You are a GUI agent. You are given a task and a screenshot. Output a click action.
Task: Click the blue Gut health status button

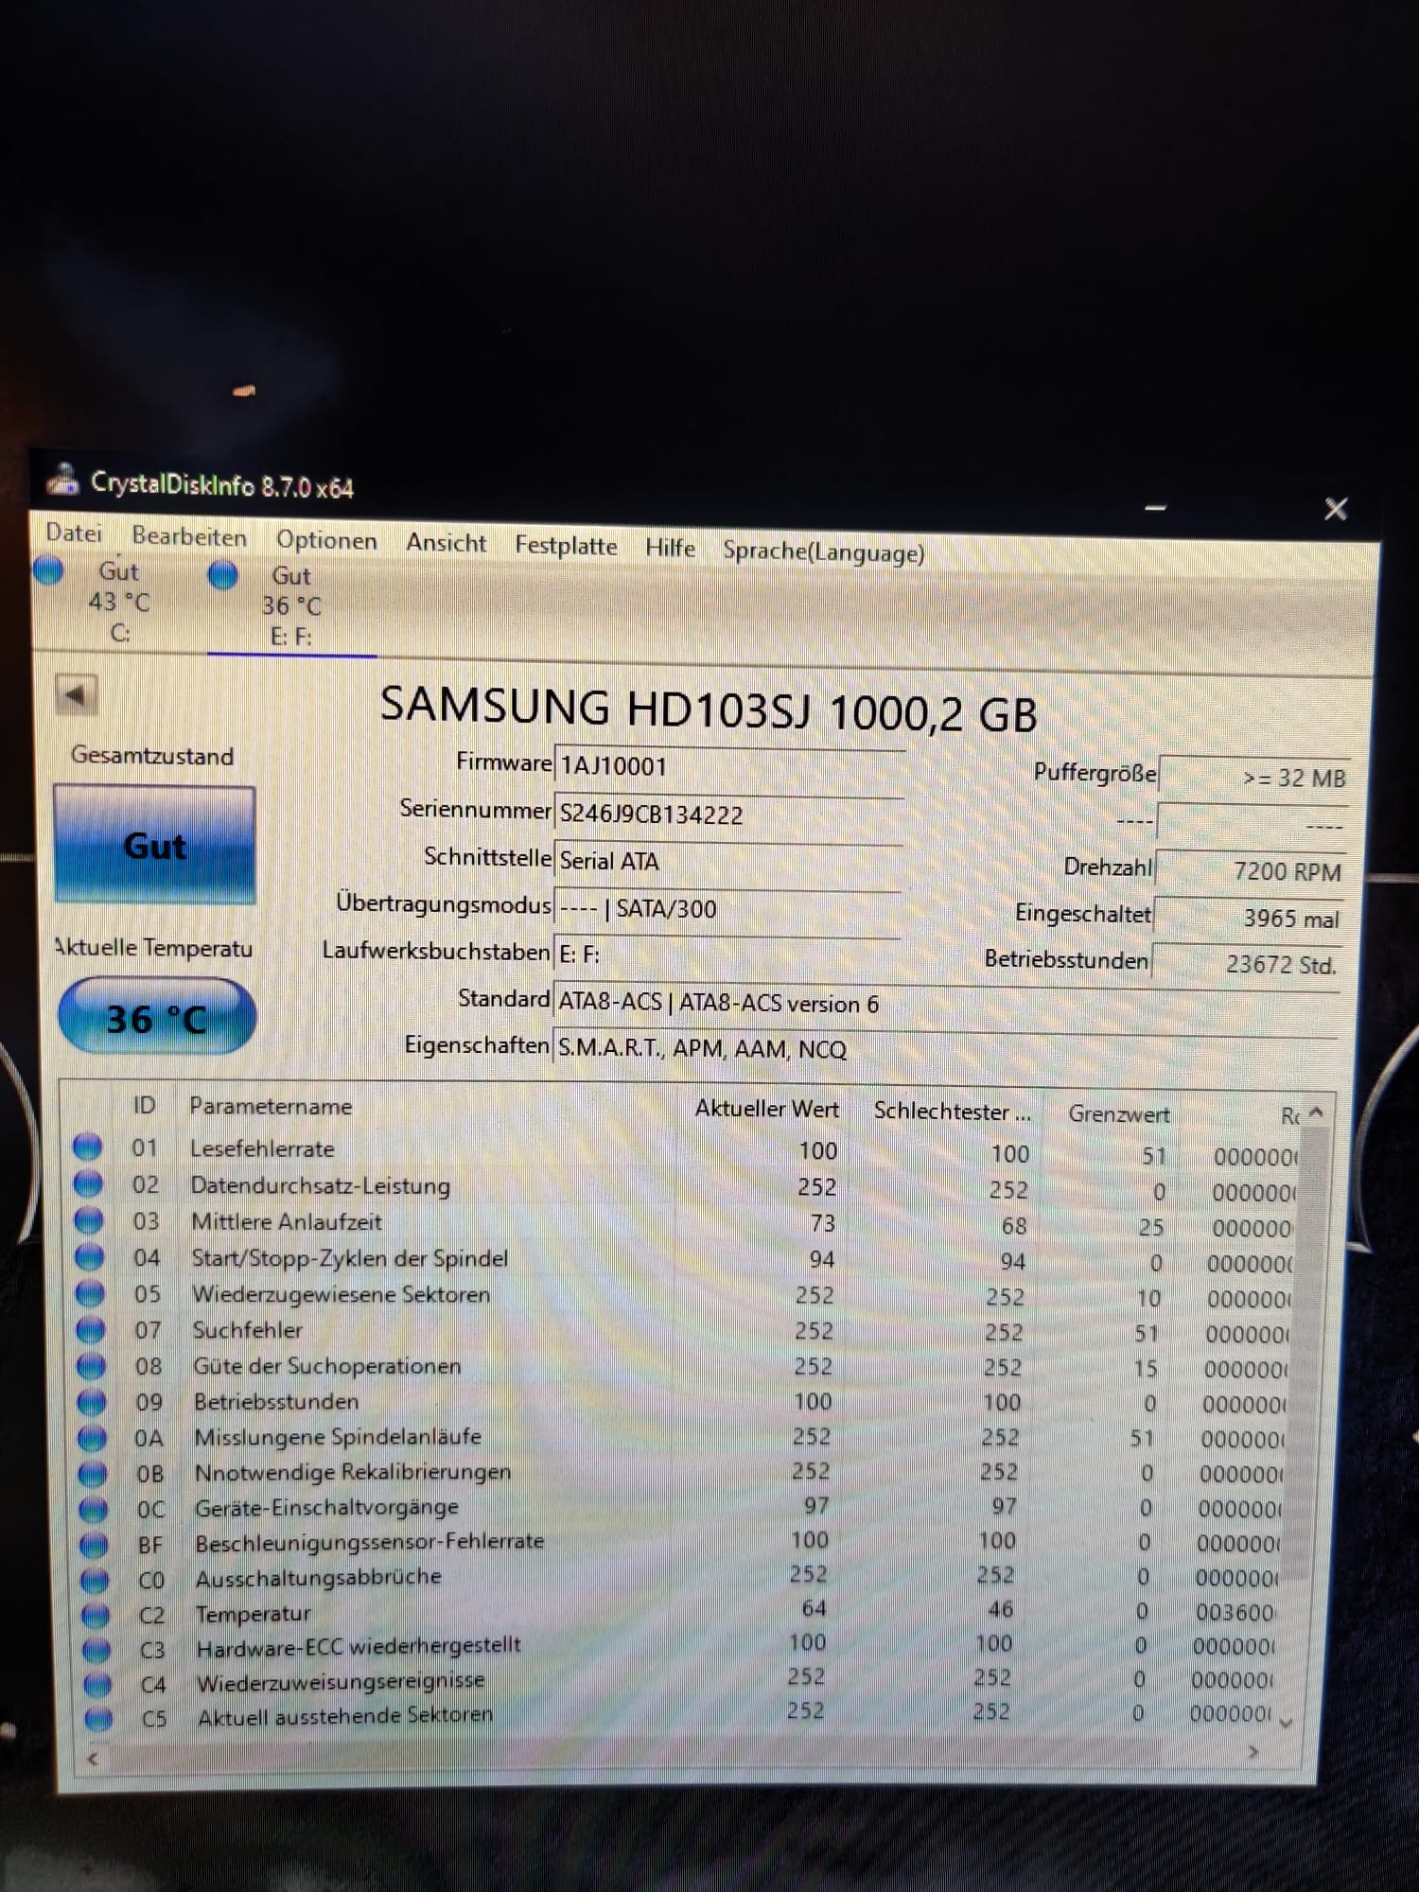(154, 844)
